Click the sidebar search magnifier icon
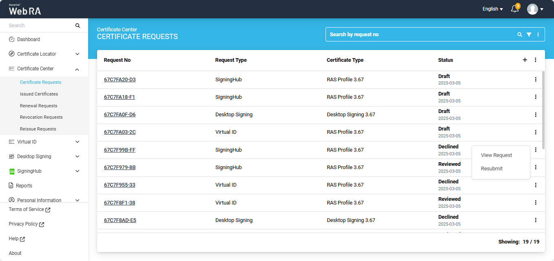 [x=78, y=26]
